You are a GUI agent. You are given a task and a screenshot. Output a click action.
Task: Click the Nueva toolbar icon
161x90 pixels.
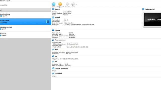click(x=54, y=4)
